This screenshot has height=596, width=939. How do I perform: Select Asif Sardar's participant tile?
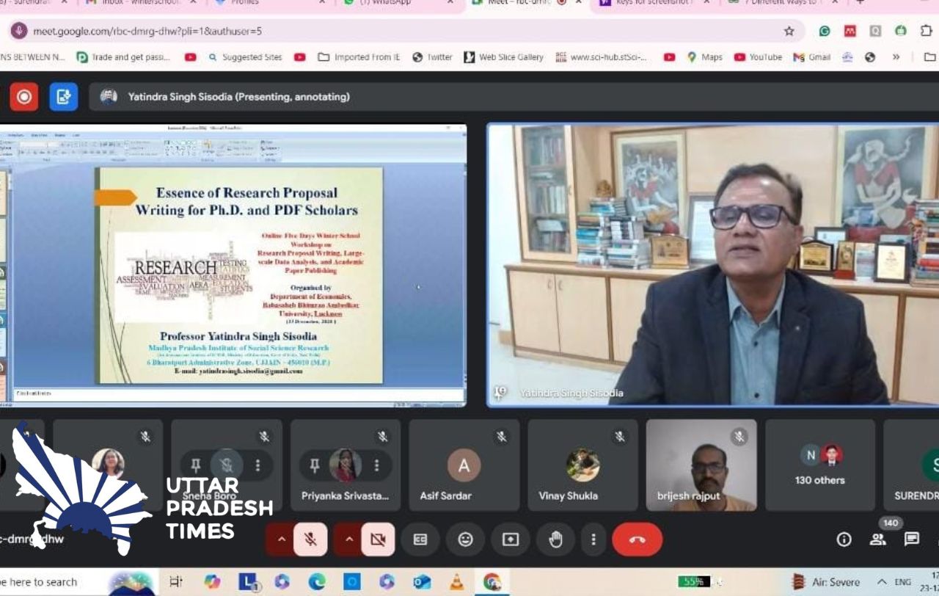click(x=464, y=465)
